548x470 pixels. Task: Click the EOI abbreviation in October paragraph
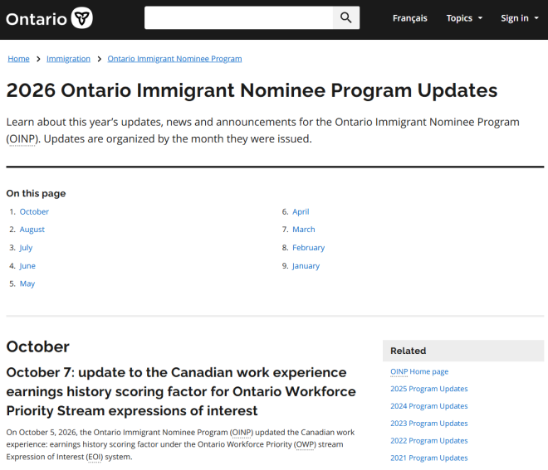pyautogui.click(x=95, y=457)
